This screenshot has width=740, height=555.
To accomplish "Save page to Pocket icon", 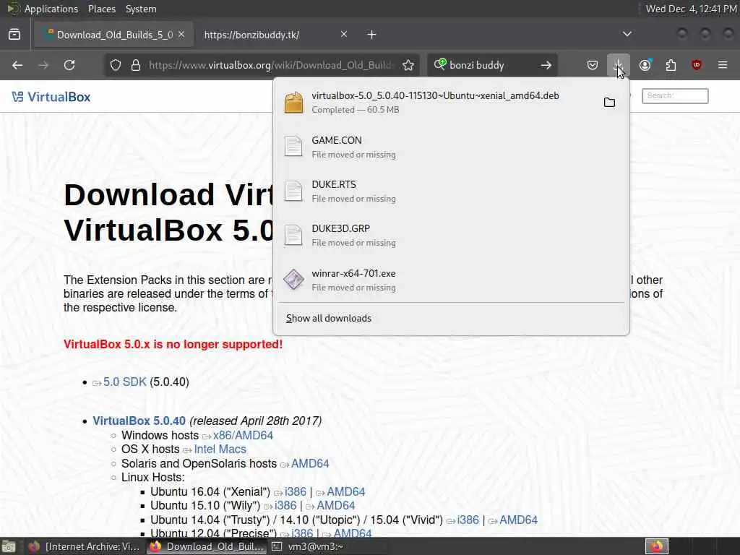I will point(593,65).
